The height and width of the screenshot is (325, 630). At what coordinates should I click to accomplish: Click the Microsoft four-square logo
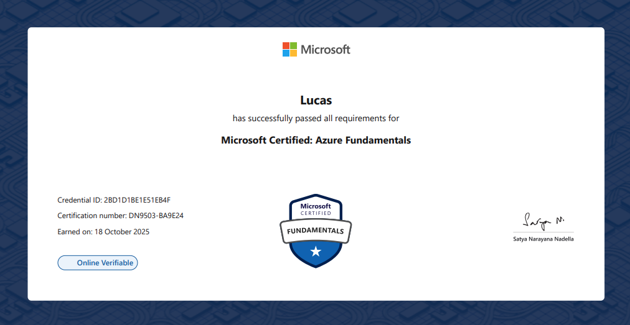tap(289, 49)
